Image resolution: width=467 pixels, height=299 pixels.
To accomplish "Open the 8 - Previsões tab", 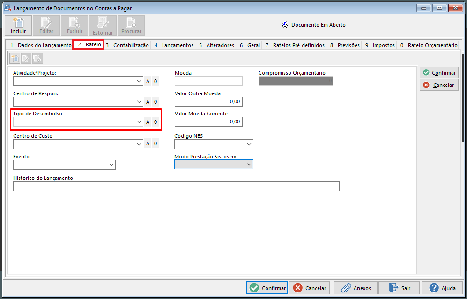I will [345, 45].
